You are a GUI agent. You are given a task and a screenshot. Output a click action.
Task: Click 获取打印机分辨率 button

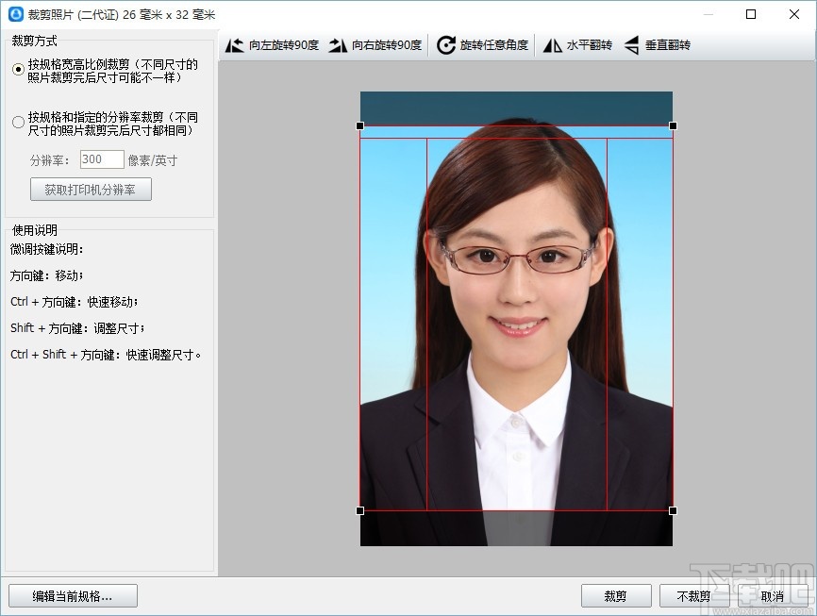[x=91, y=190]
